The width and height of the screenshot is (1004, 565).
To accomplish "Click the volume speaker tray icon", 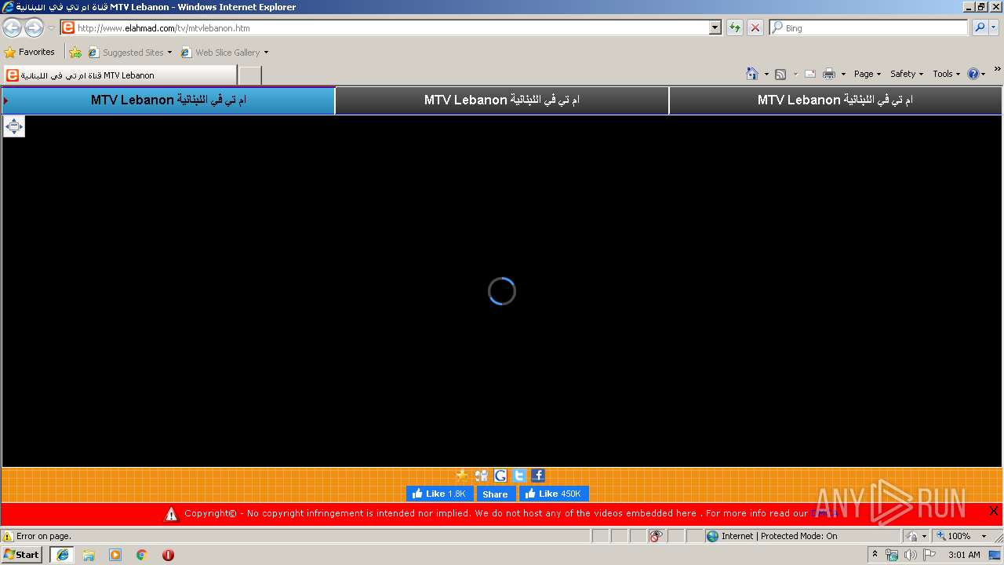I will click(x=910, y=555).
